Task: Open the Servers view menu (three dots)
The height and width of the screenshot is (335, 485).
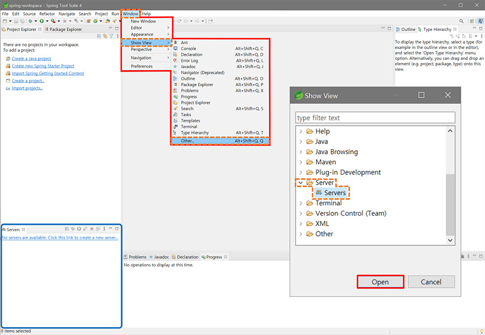Action: point(104,229)
